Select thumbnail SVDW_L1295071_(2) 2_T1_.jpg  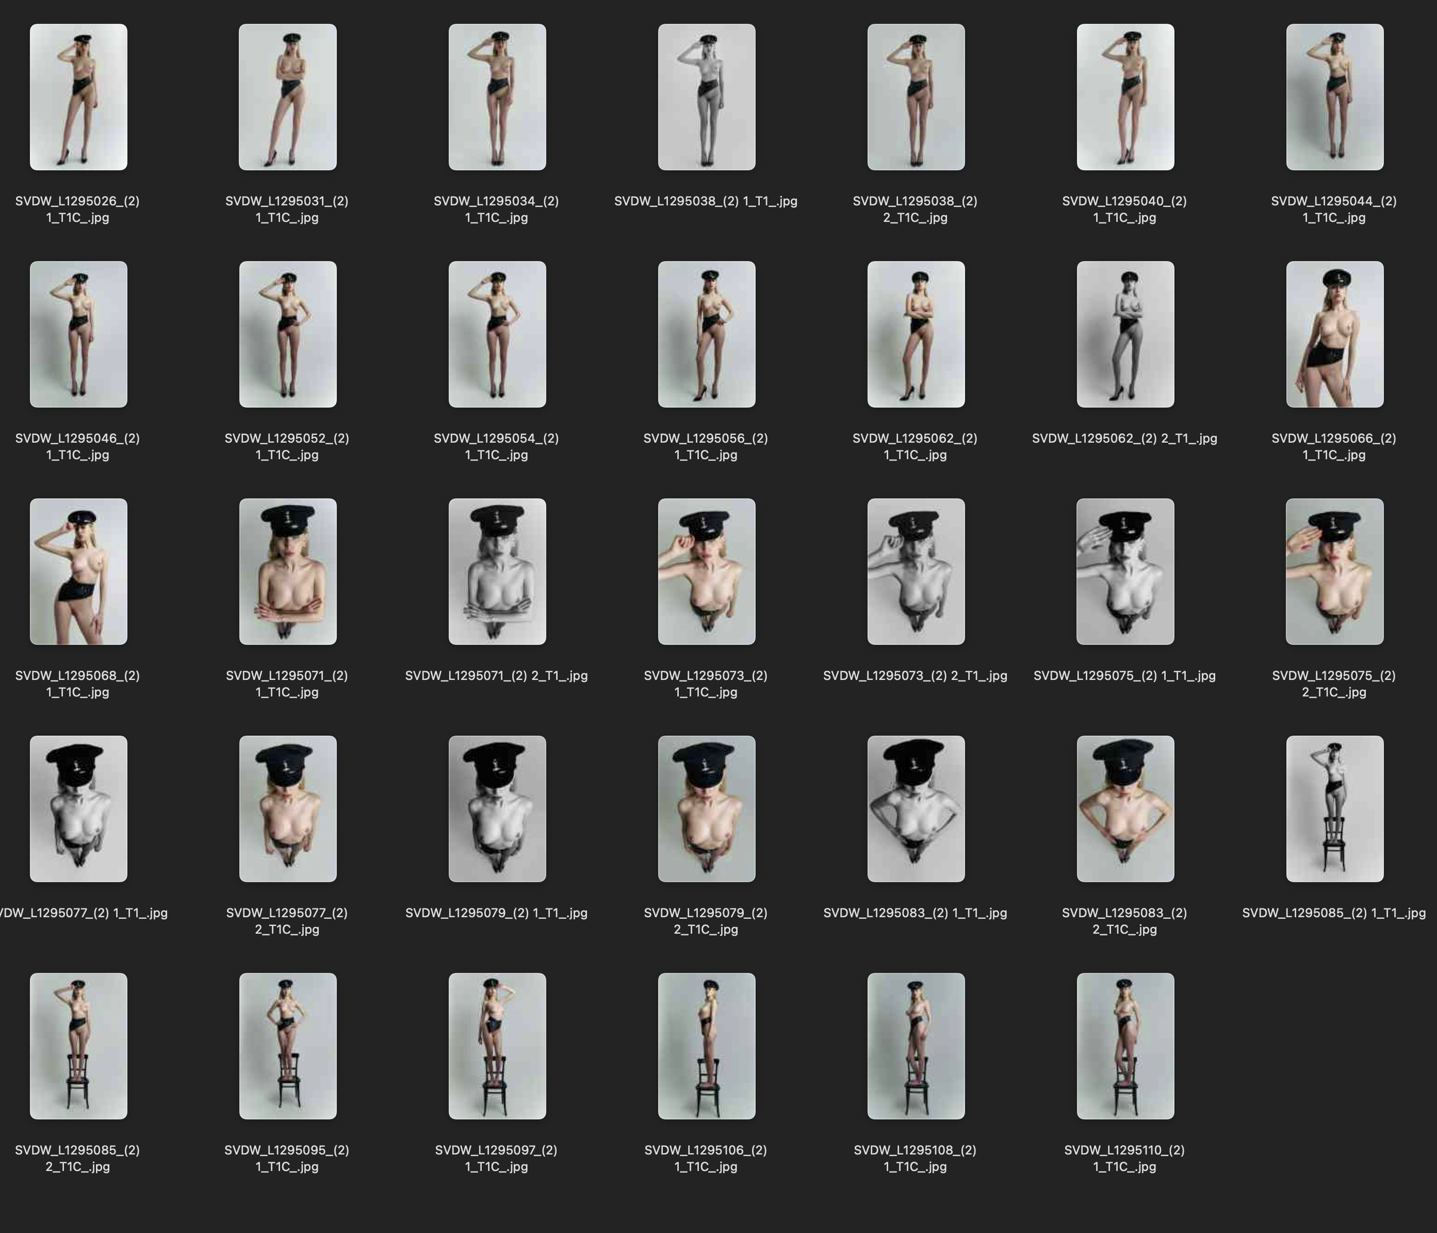tap(497, 571)
